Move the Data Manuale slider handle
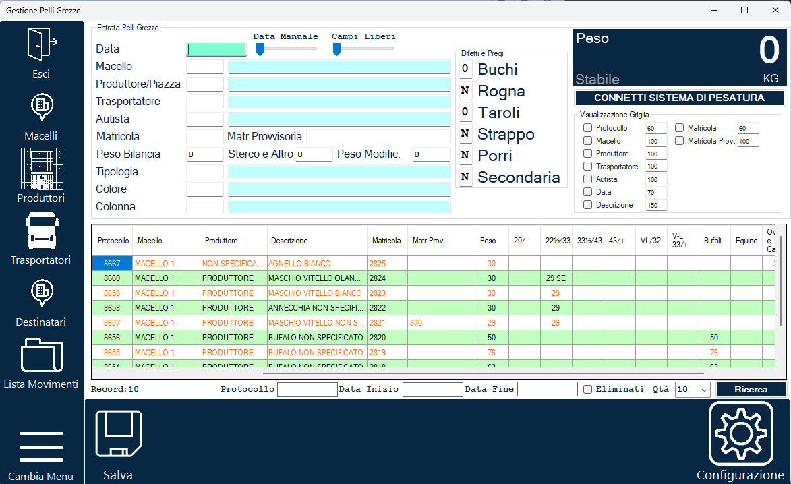Image resolution: width=791 pixels, height=484 pixels. tap(260, 49)
